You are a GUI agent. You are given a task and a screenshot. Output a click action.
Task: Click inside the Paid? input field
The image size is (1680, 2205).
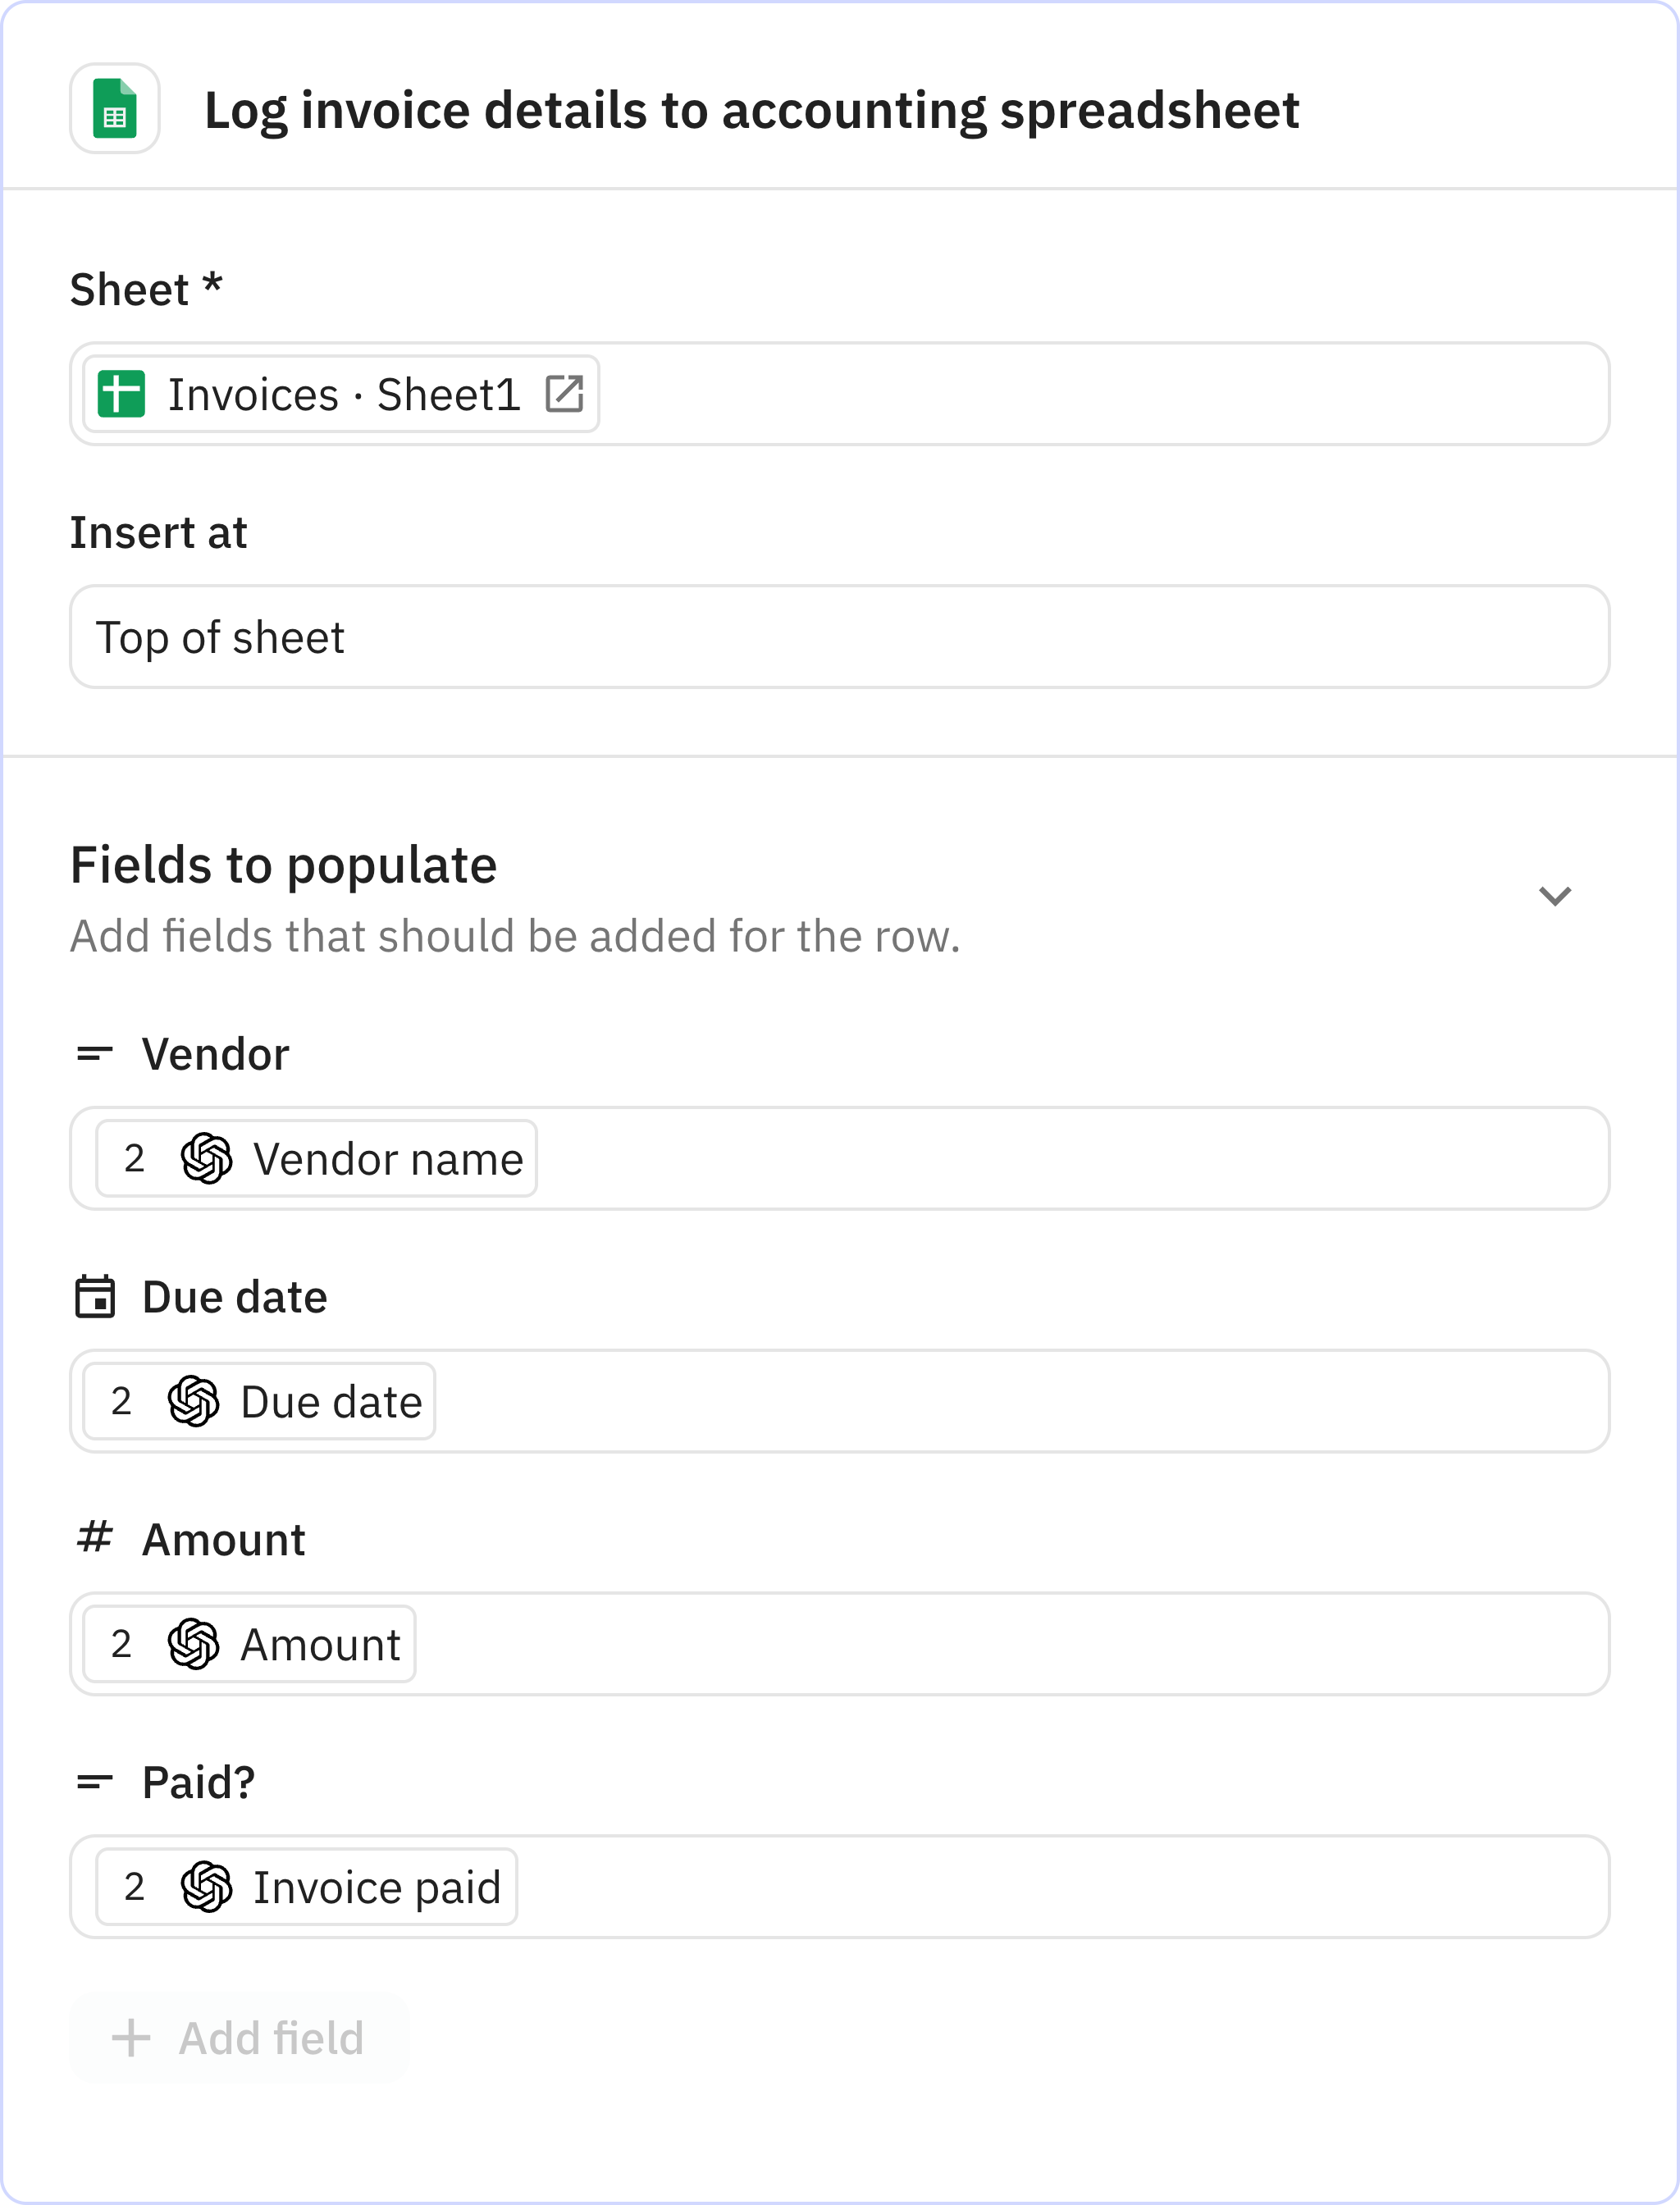pyautogui.click(x=1060, y=1887)
